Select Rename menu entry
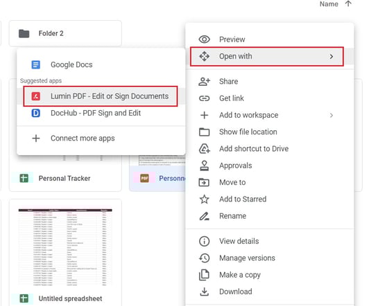The width and height of the screenshot is (378, 306). pos(270,216)
